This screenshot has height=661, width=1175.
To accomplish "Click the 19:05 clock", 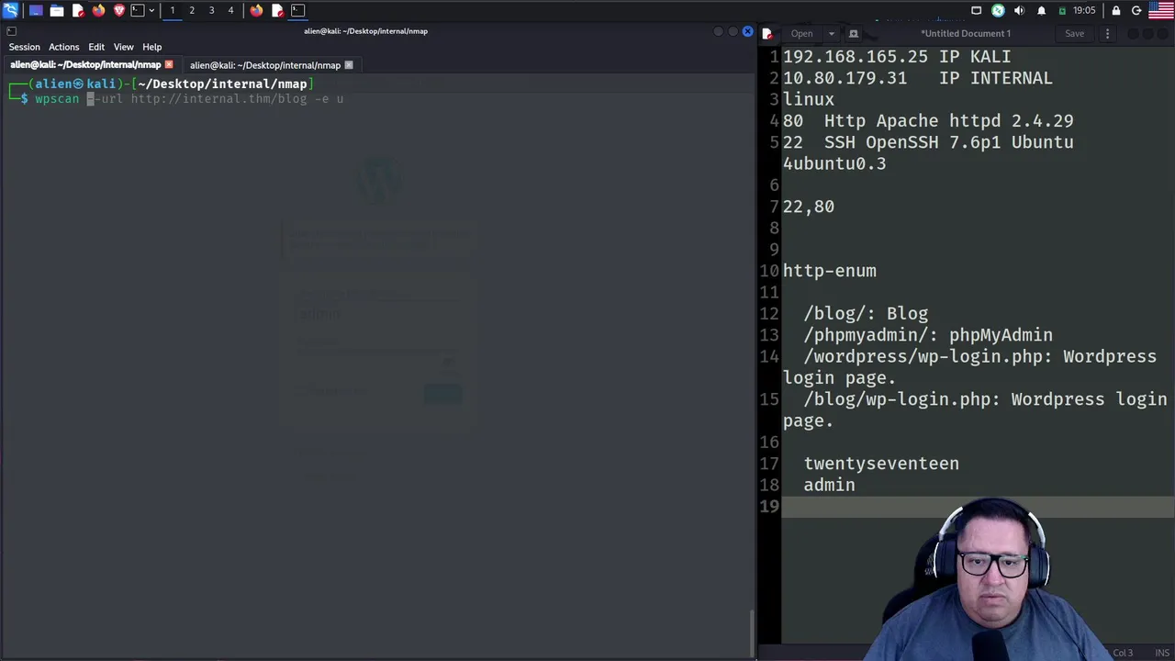I will coord(1084,10).
